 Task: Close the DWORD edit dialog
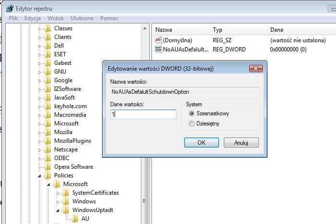click(256, 68)
